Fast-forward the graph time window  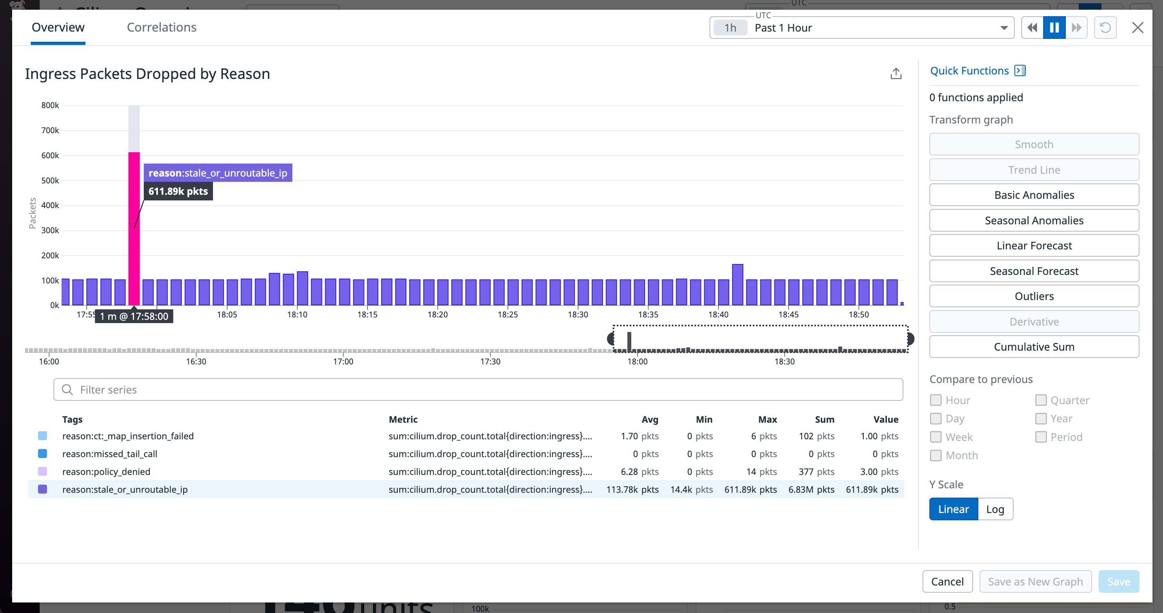point(1076,28)
